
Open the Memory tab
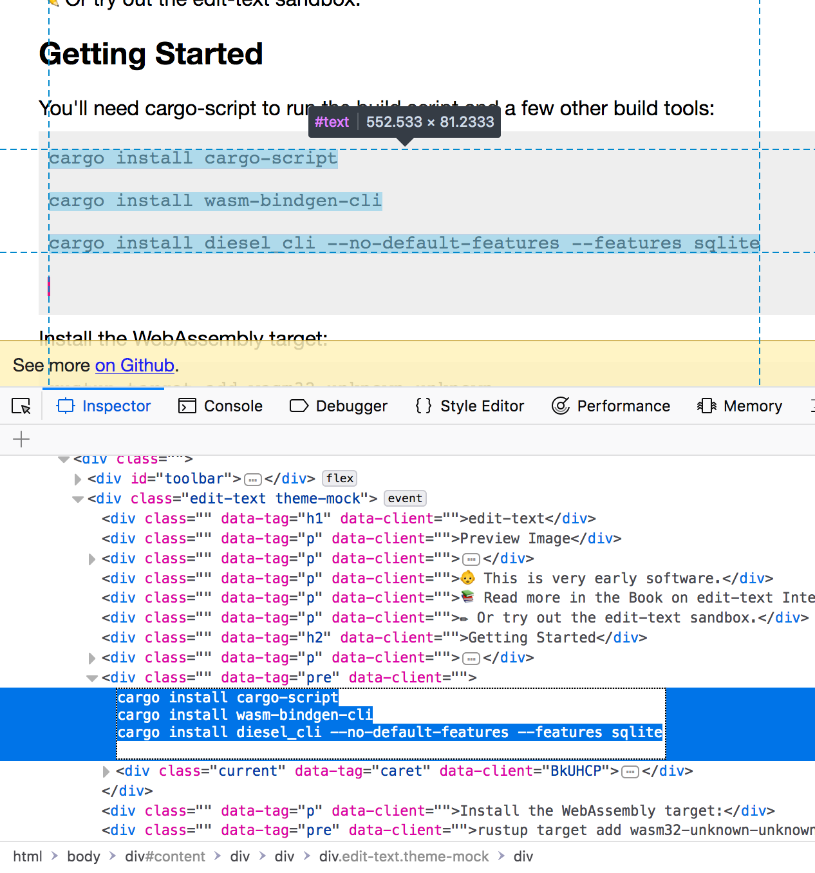[740, 406]
